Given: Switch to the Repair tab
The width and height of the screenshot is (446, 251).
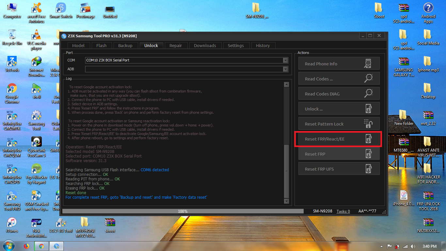Looking at the screenshot, I should pyautogui.click(x=176, y=45).
